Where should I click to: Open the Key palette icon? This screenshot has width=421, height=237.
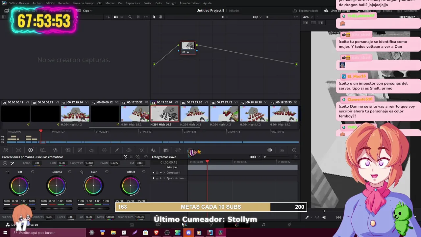click(166, 150)
